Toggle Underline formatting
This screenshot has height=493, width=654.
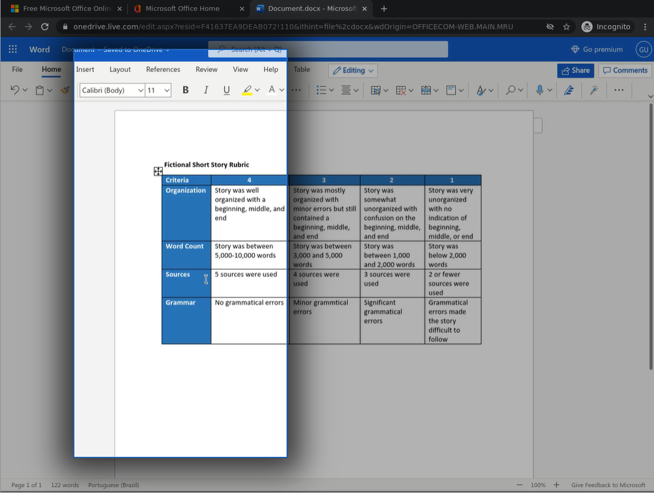pos(227,90)
